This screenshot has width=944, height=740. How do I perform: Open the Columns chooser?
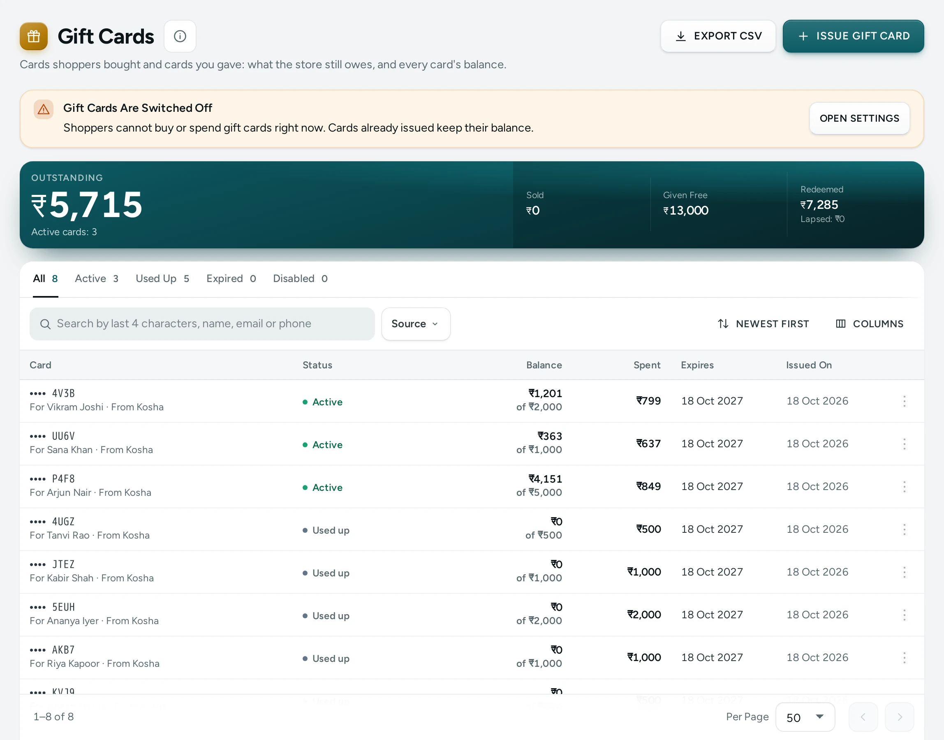(x=870, y=324)
